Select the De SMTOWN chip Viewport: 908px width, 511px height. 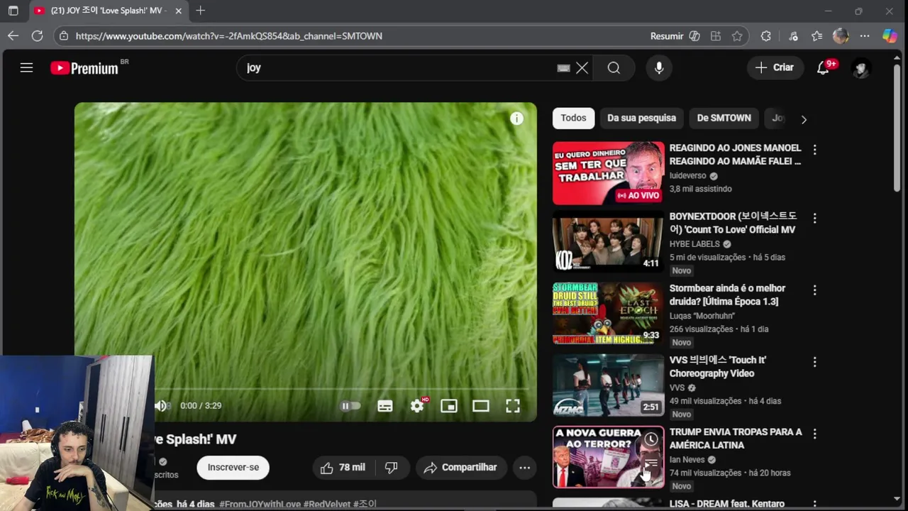(724, 119)
